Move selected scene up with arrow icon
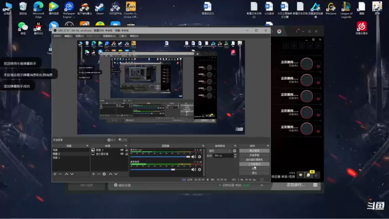 coord(67,174)
